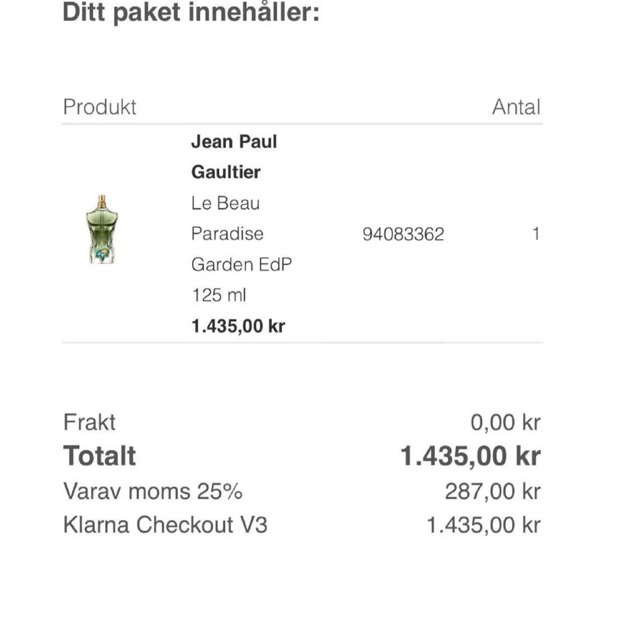Select the bold total amount next to Totalt
The height and width of the screenshot is (630, 630).
pos(470,456)
